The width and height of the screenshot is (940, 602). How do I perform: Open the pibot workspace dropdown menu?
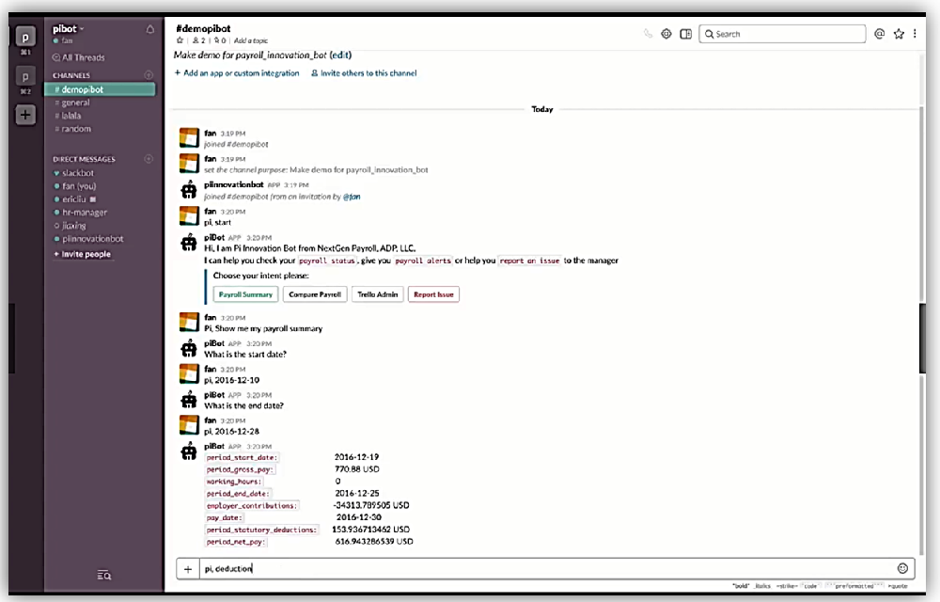[x=68, y=29]
